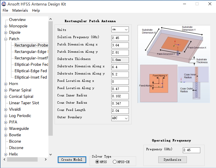The width and height of the screenshot is (216, 168).
Task: Expand the Vivaldi tree node
Action: [x=6, y=109]
